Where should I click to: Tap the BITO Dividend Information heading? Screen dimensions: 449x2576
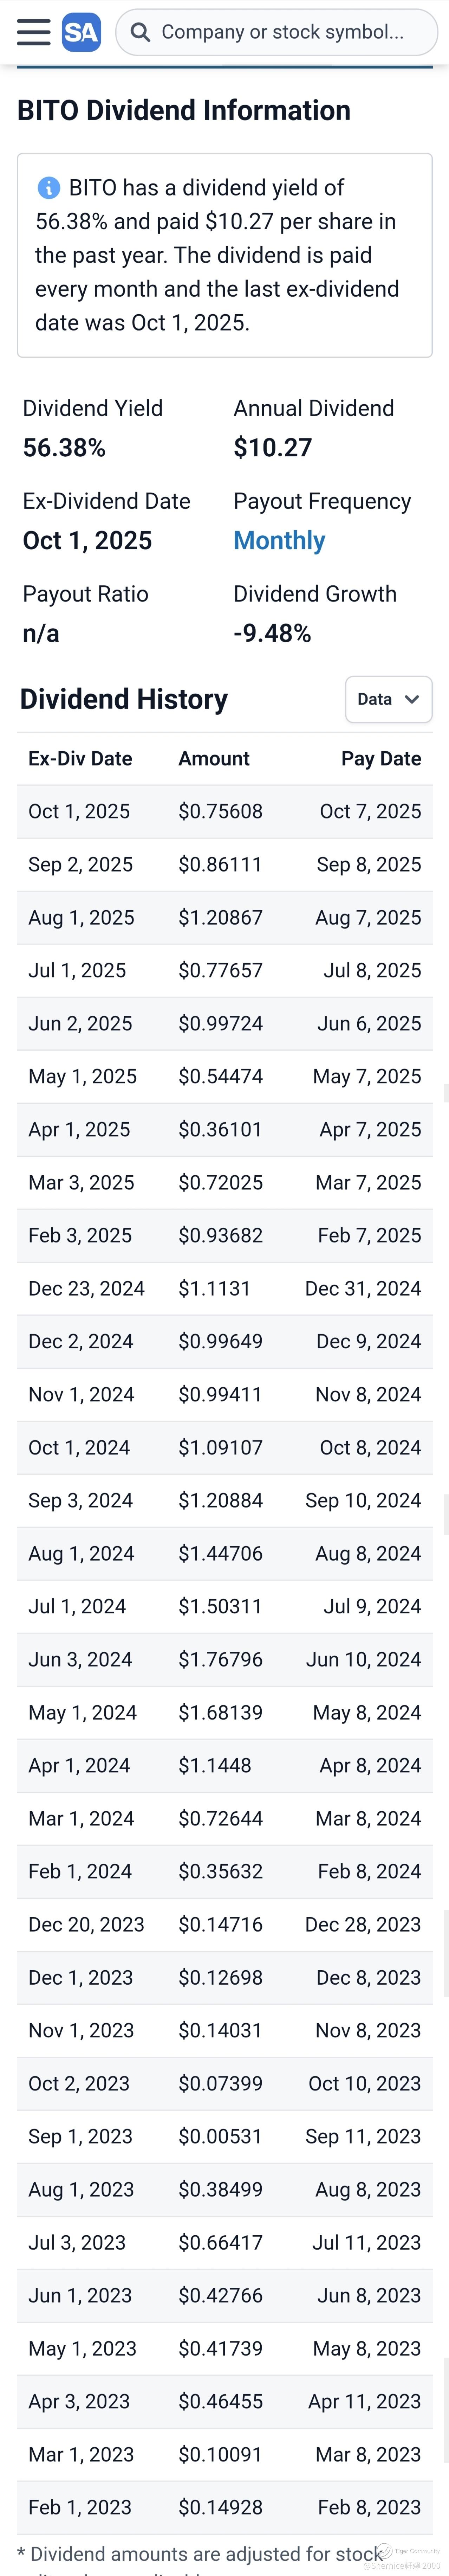(184, 110)
